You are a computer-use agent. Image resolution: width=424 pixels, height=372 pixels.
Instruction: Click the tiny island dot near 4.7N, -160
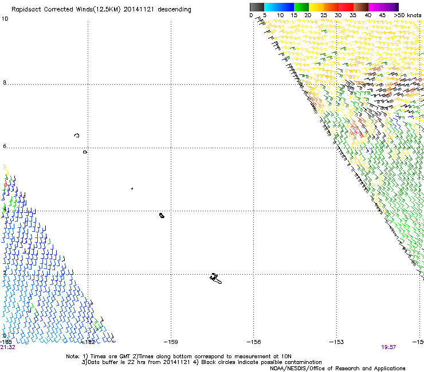coord(132,188)
